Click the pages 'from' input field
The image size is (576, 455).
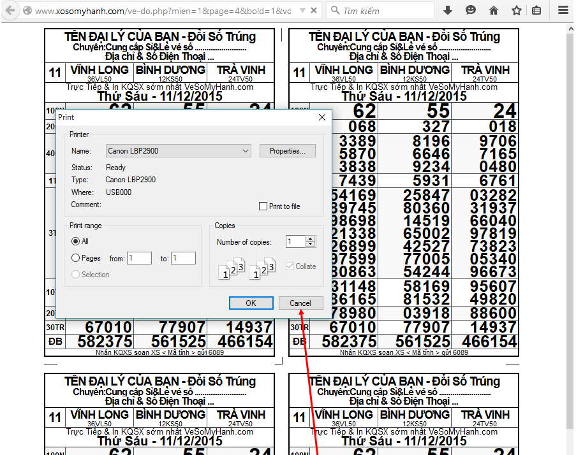point(139,258)
